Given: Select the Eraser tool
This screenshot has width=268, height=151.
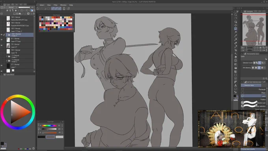Looking at the screenshot, I should click(x=236, y=57).
